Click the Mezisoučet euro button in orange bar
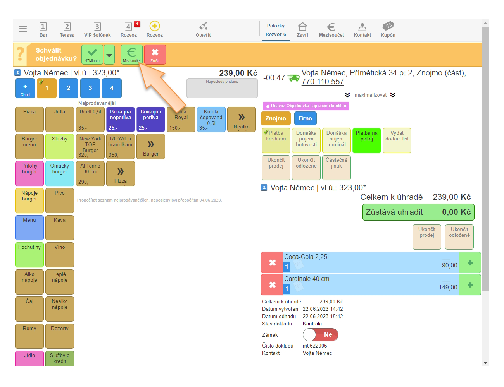Viewport: 504px width, 387px height. (x=132, y=55)
